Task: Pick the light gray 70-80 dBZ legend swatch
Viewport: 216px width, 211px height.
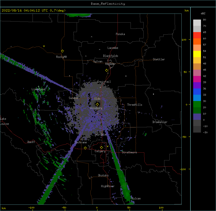Action: click(197, 23)
